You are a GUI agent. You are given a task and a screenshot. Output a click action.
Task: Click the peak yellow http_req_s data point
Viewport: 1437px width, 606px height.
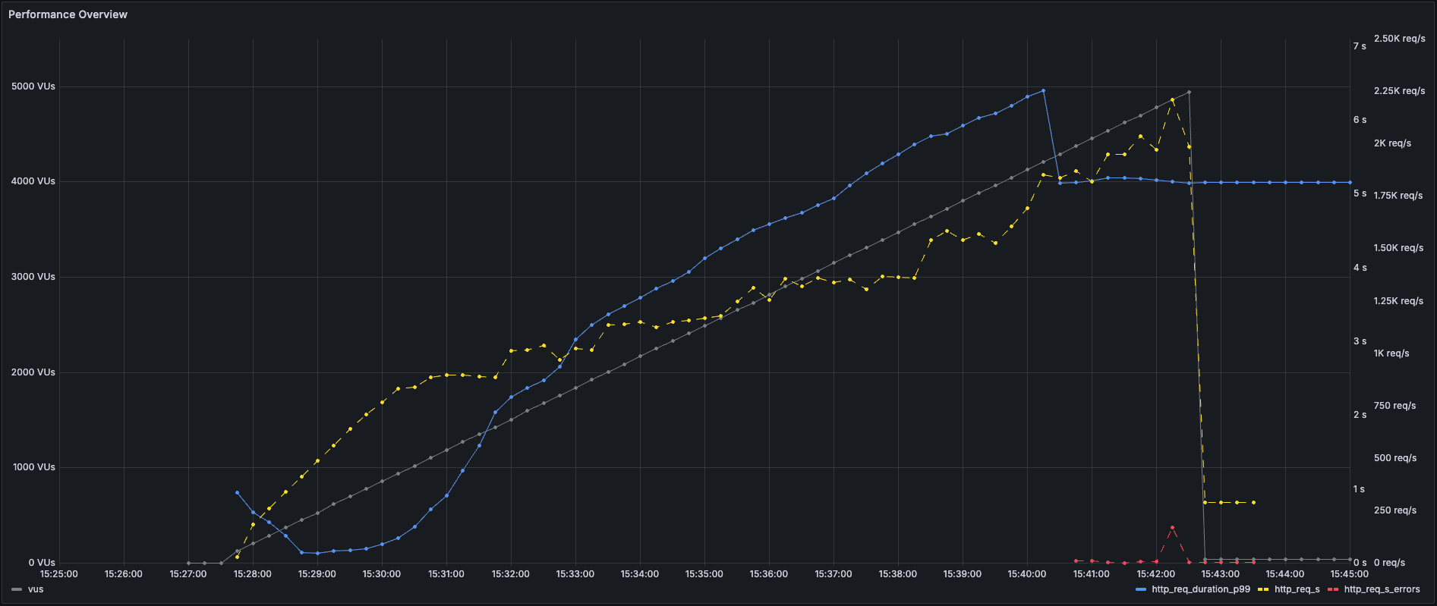pos(1172,99)
